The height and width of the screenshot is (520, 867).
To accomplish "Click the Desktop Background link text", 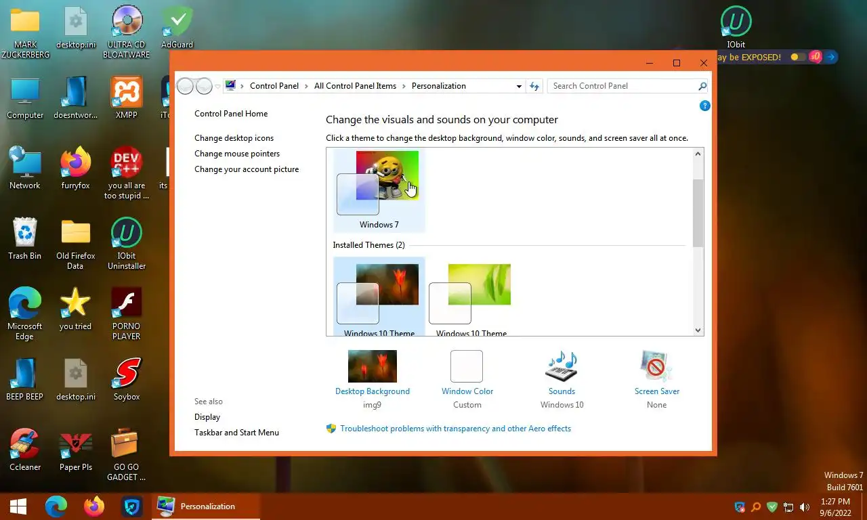I will (x=373, y=391).
